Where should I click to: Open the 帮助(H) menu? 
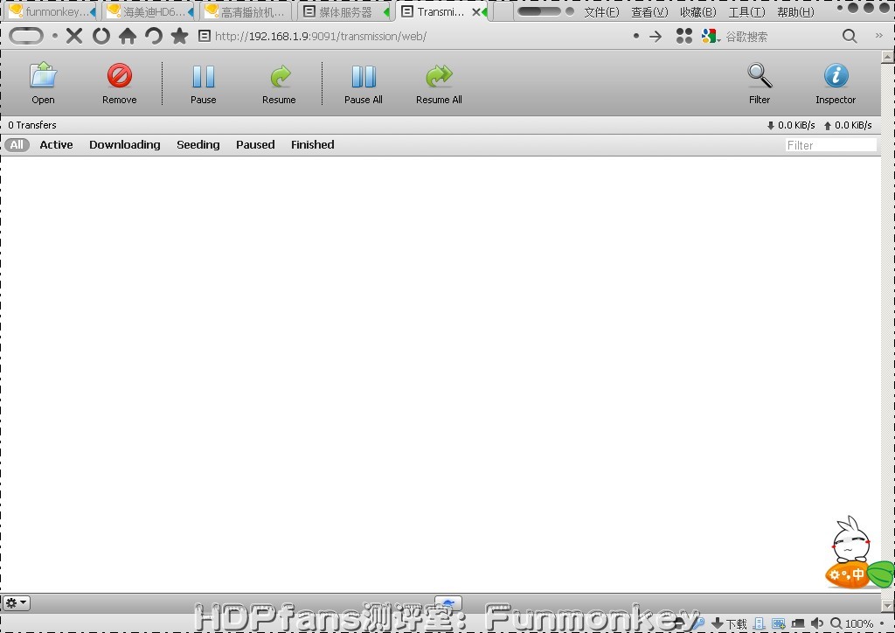point(795,12)
